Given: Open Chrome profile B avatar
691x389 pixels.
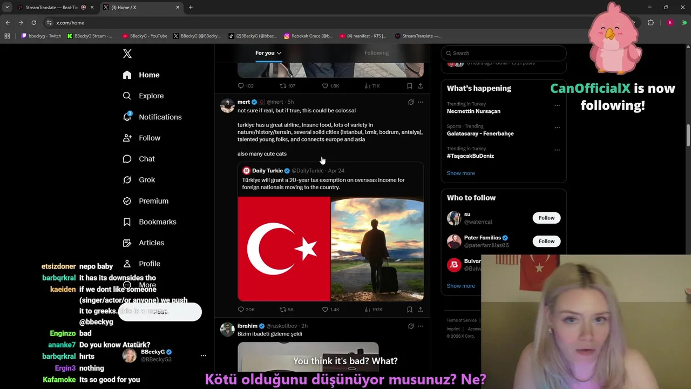Looking at the screenshot, I should [x=670, y=23].
